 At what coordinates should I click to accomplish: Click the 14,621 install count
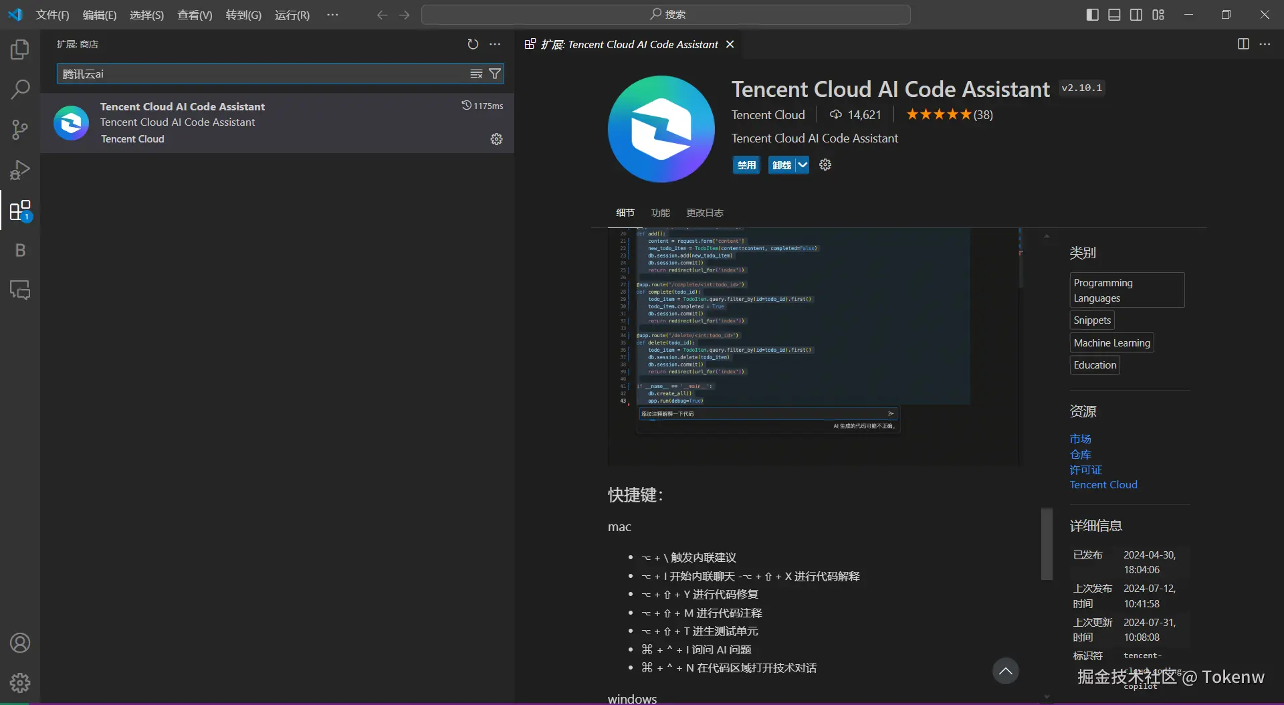point(855,115)
